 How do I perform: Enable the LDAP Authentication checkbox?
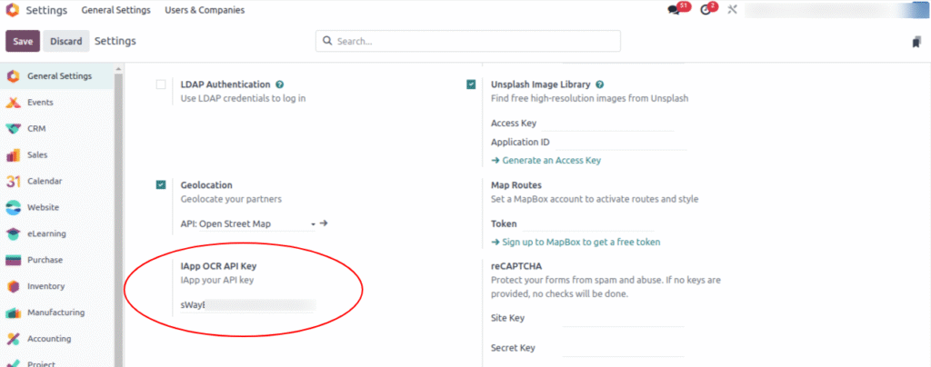[x=161, y=84]
